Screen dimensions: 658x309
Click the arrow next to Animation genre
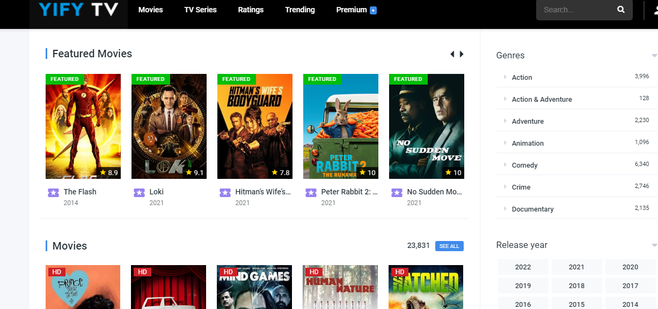[x=505, y=143]
